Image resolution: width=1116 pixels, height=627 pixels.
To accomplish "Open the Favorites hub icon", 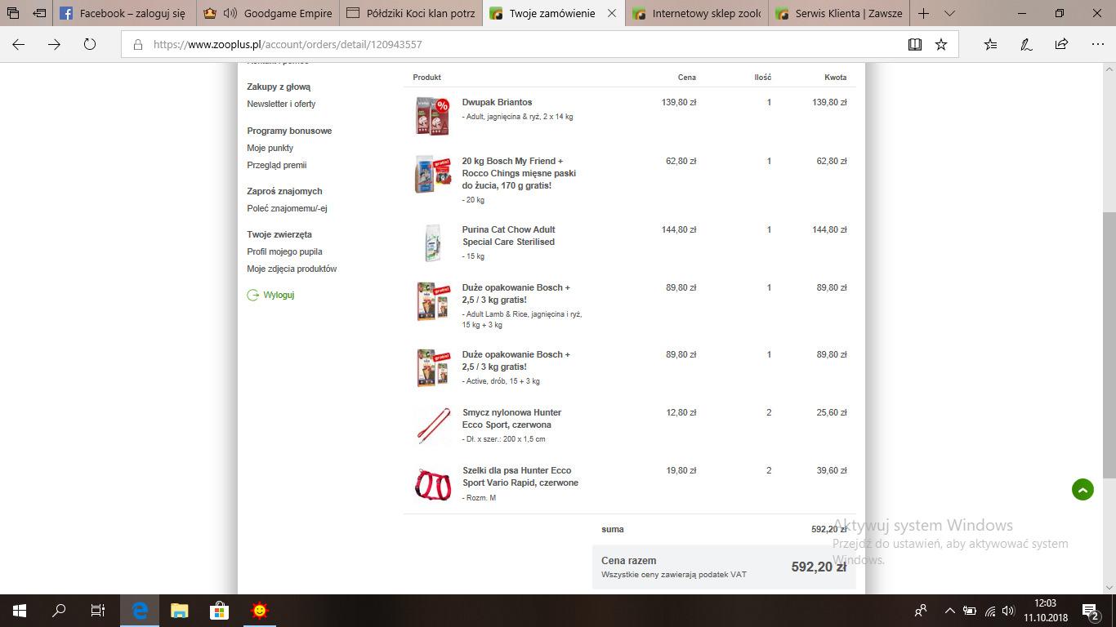I will coord(990,45).
